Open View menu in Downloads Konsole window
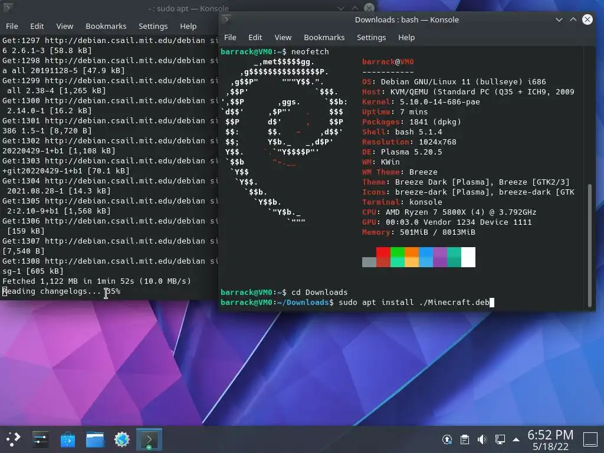 283,37
